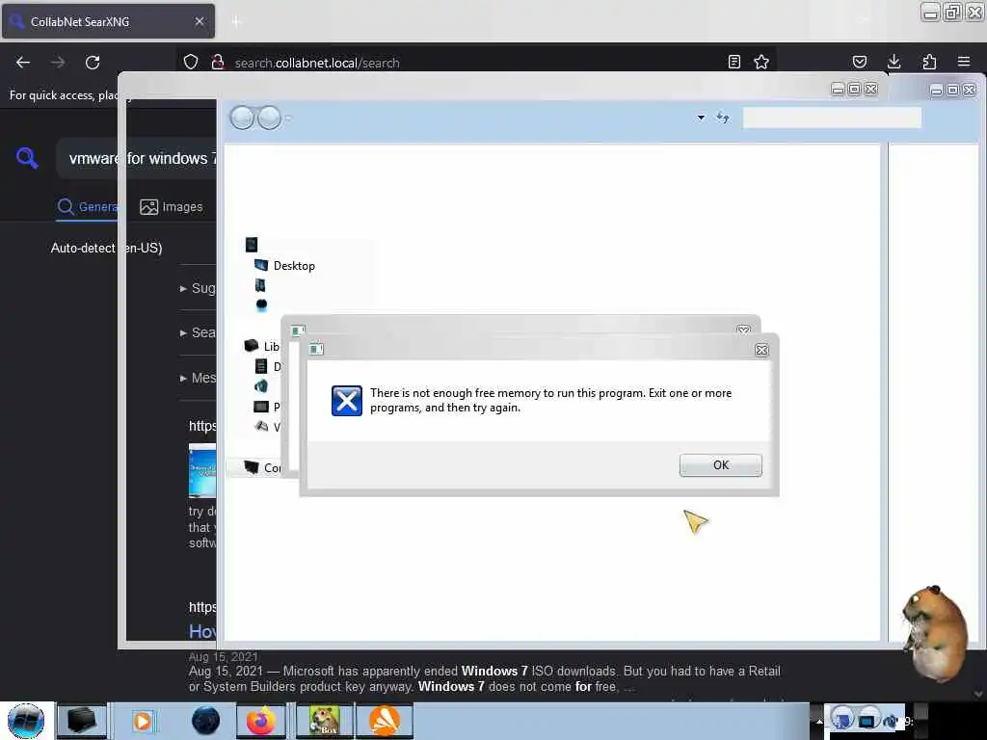Click the volume icon in the system tray
This screenshot has height=740, width=987.
click(x=890, y=721)
